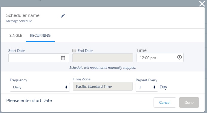The width and height of the screenshot is (207, 113).
Task: Select the RECURRING tab
Action: 40,36
